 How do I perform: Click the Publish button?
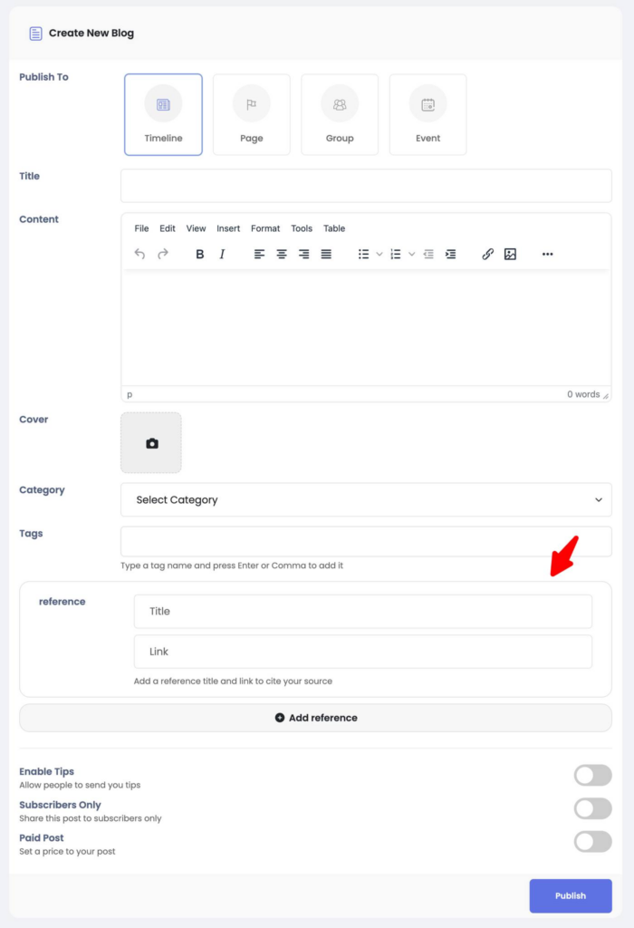571,895
